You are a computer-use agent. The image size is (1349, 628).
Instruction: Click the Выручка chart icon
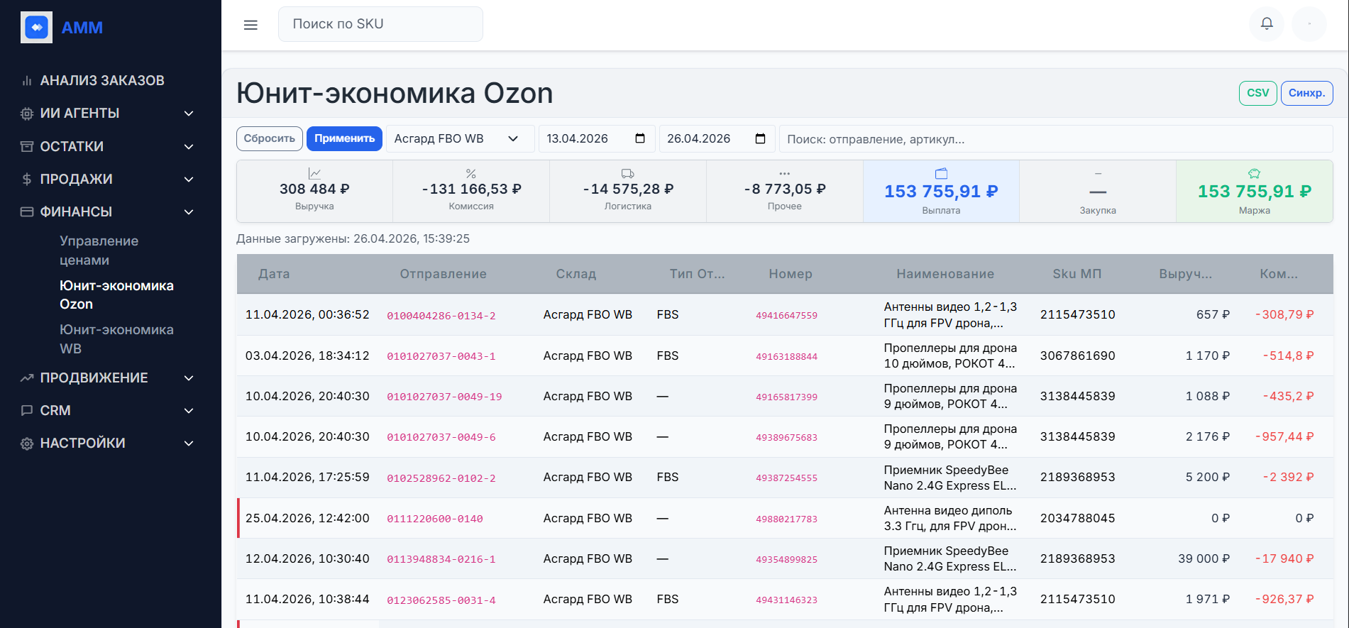coord(314,173)
